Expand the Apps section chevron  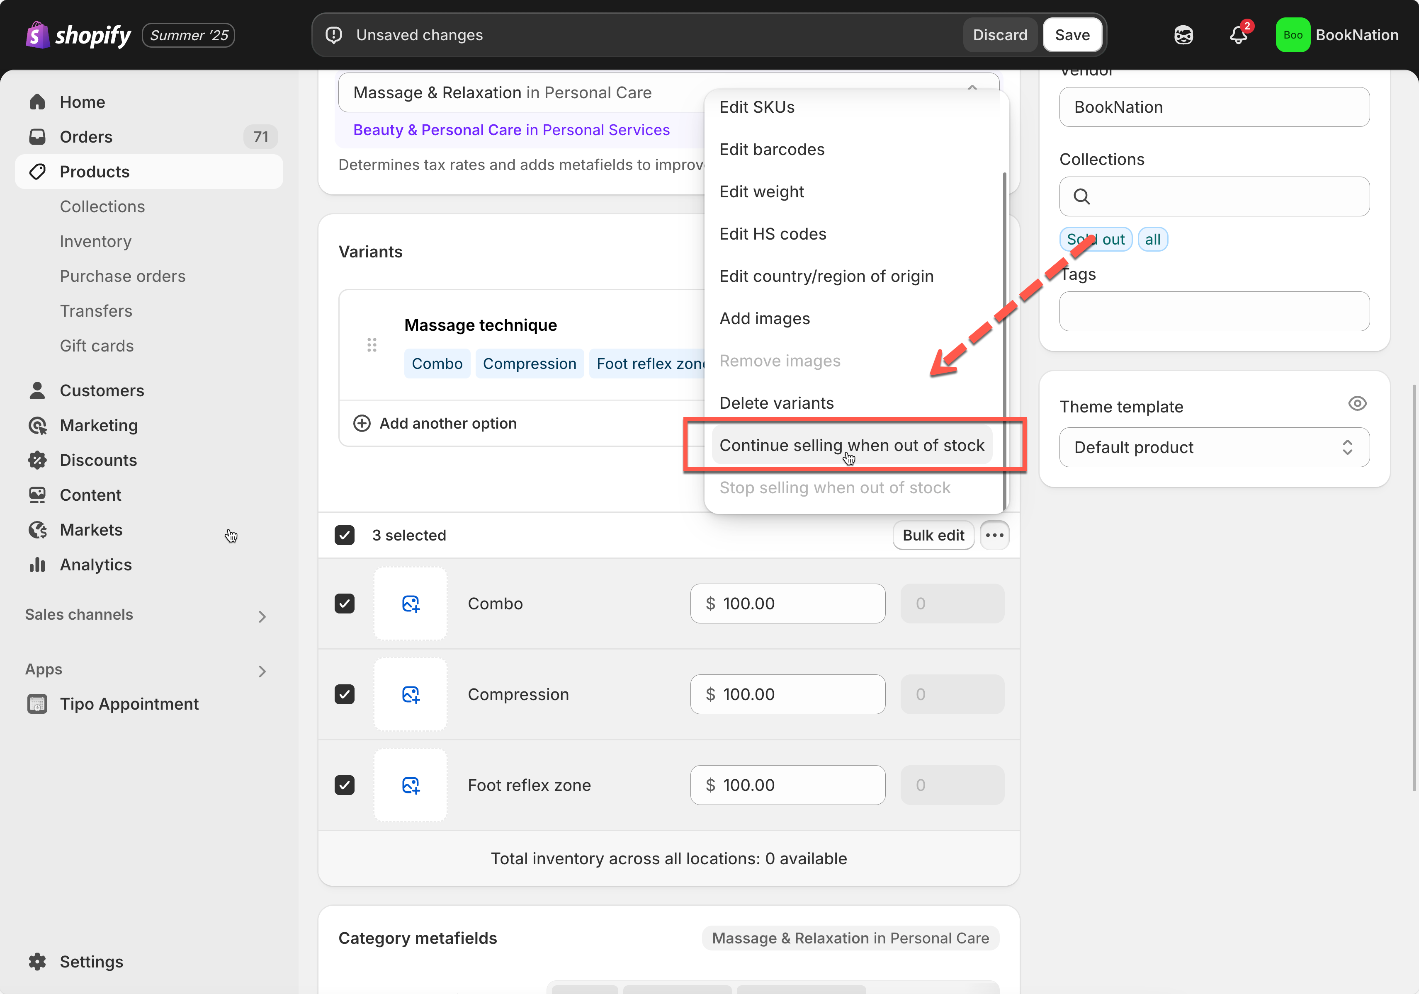262,671
